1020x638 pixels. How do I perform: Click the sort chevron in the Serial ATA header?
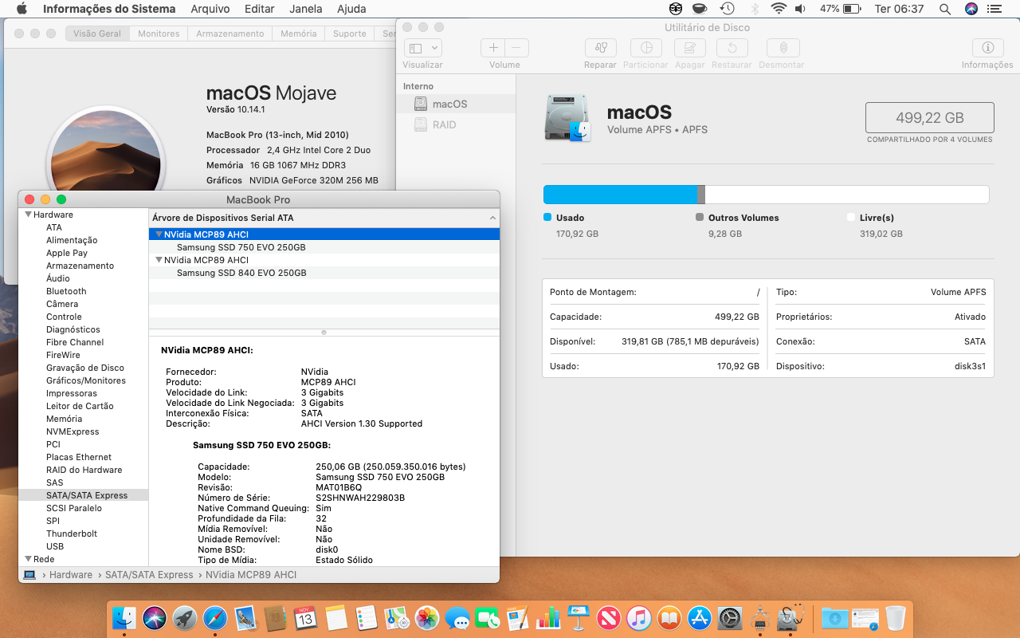coord(492,218)
